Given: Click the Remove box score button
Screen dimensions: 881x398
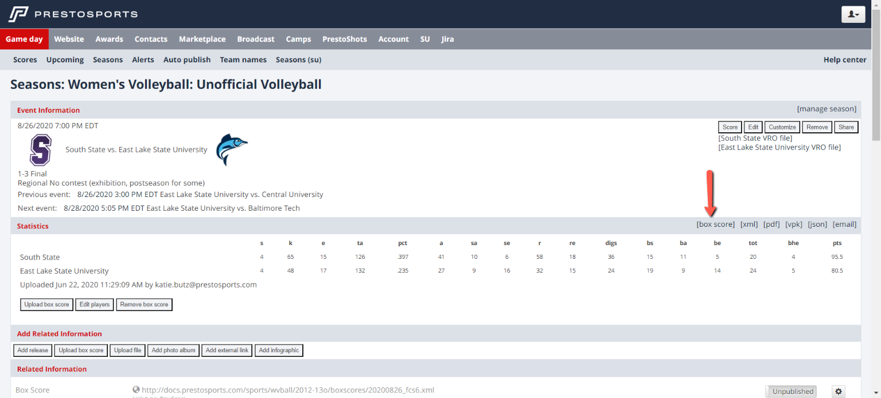Looking at the screenshot, I should tap(144, 305).
